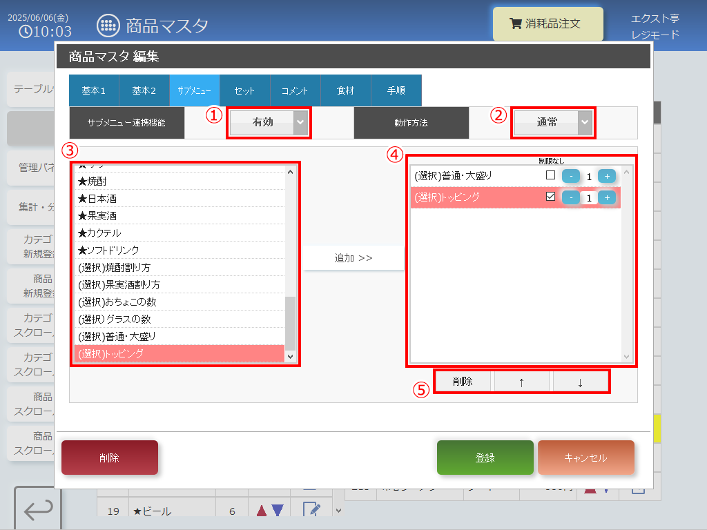707x530 pixels.
Task: Uncheck 制限なし for (選択)トッピング
Action: coord(550,197)
